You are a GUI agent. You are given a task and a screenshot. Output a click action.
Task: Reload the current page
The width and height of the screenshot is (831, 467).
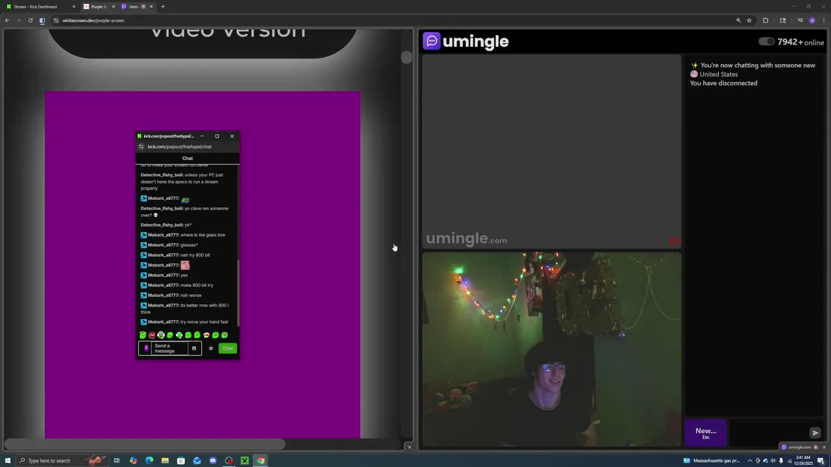coord(30,20)
